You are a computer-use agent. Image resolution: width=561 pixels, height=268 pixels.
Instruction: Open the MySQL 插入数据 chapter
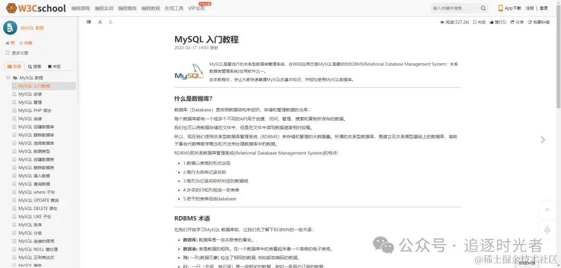pos(34,176)
